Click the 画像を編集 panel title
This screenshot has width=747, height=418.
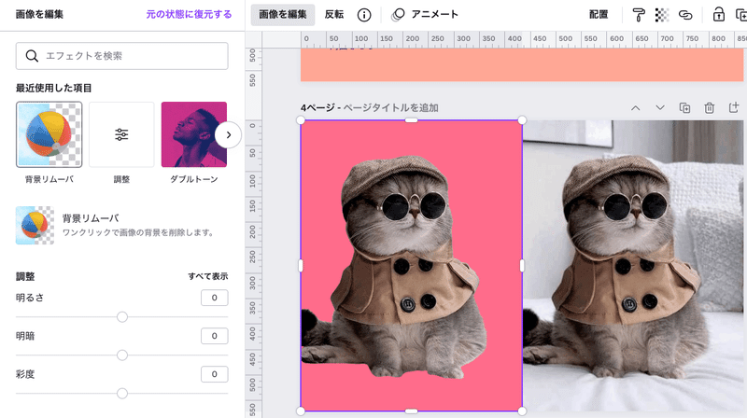pos(39,15)
